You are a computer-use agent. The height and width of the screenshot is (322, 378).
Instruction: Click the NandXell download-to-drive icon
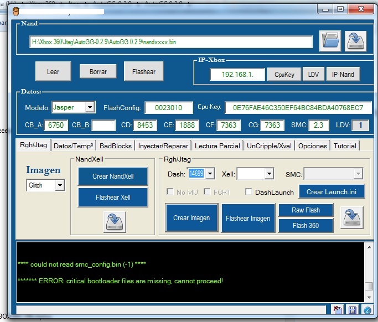(x=115, y=222)
